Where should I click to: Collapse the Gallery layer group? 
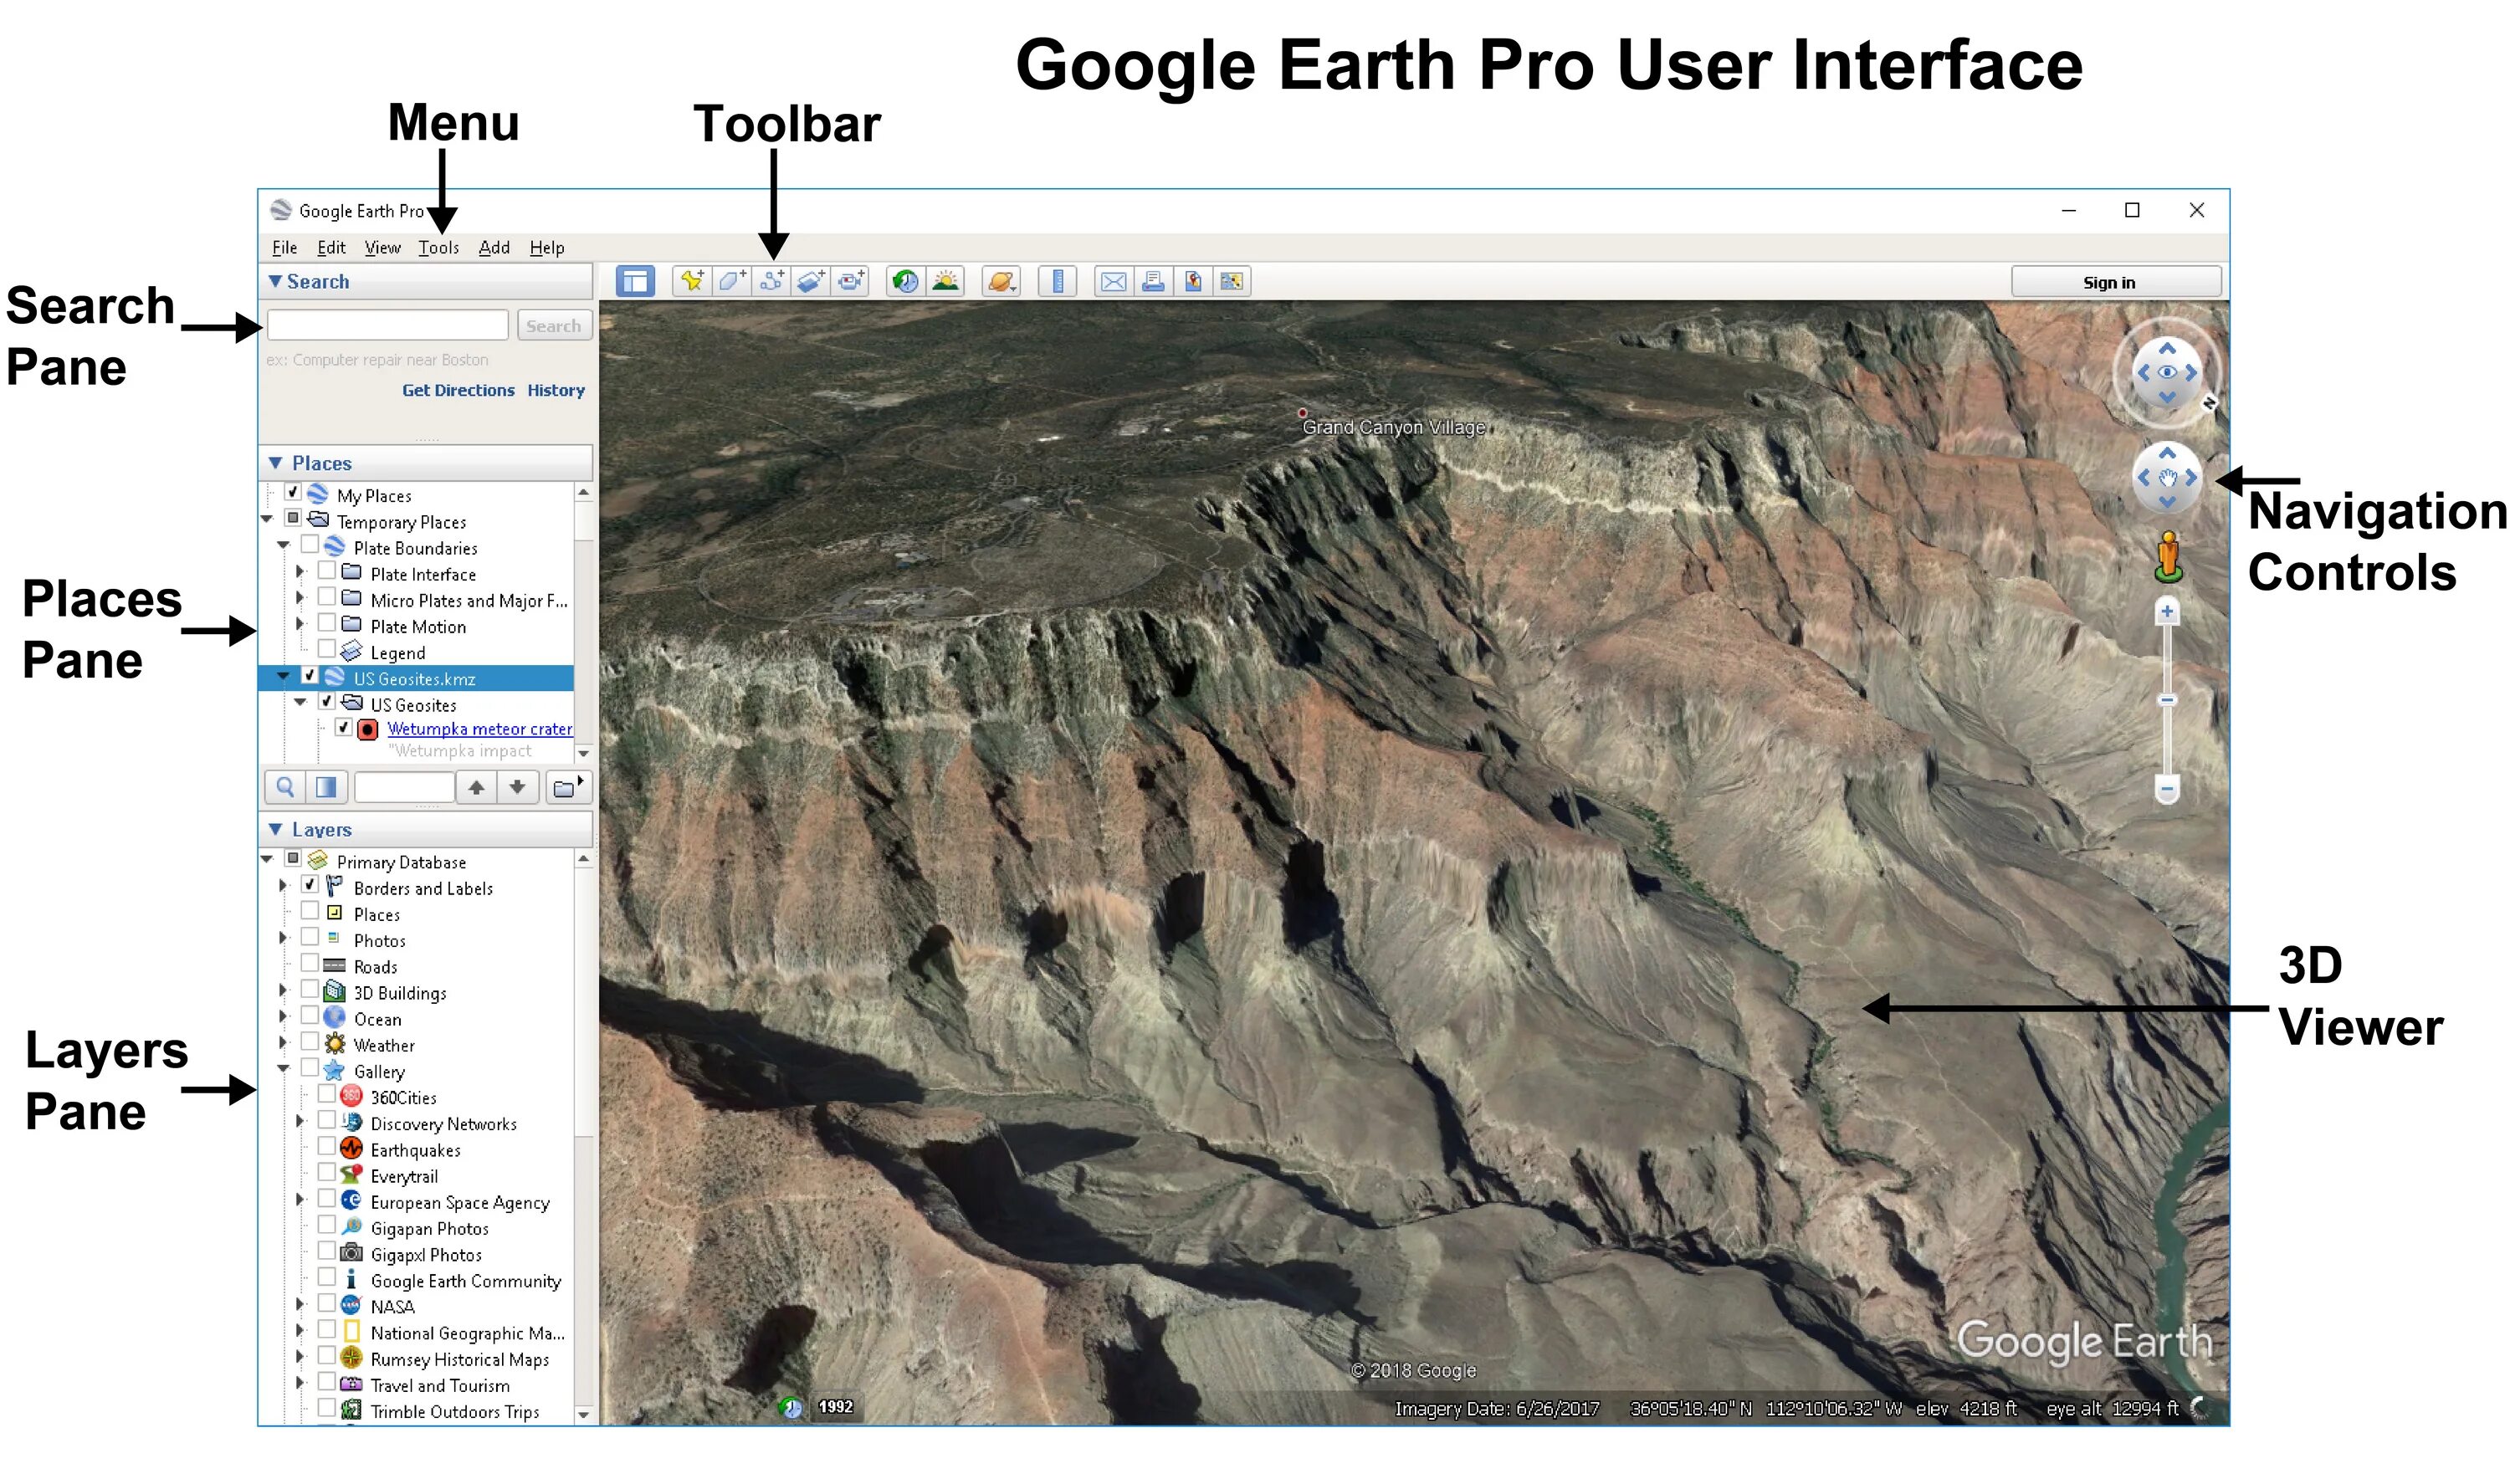(283, 1069)
